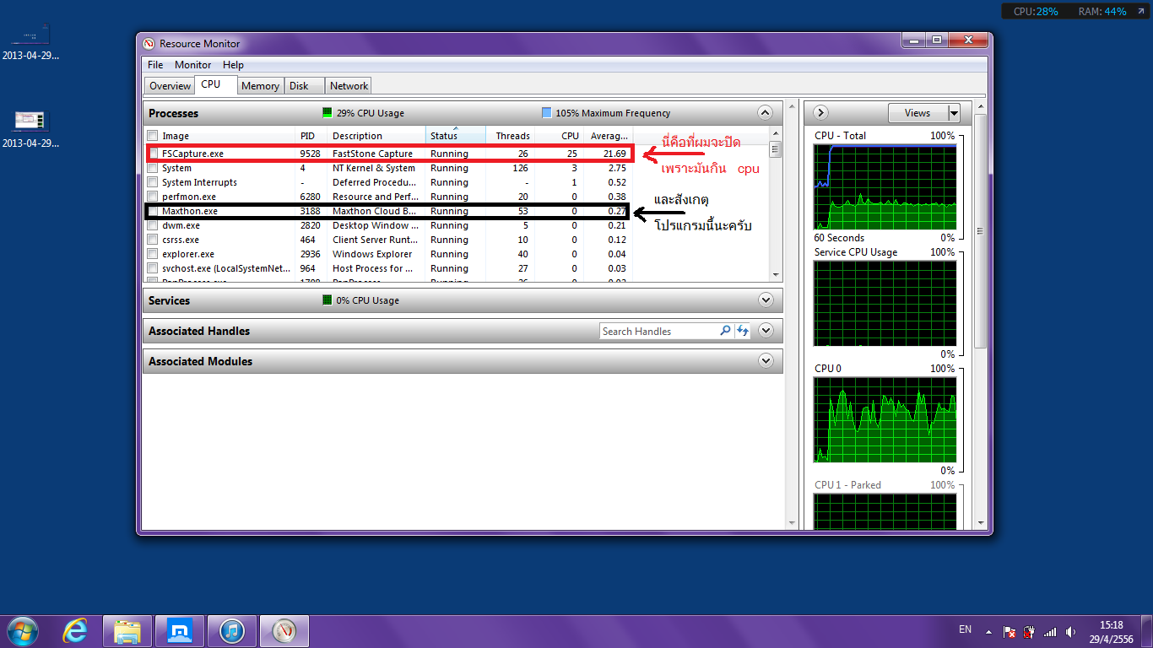Tick the System Interrupts checkbox
Image resolution: width=1153 pixels, height=648 pixels.
tap(153, 182)
